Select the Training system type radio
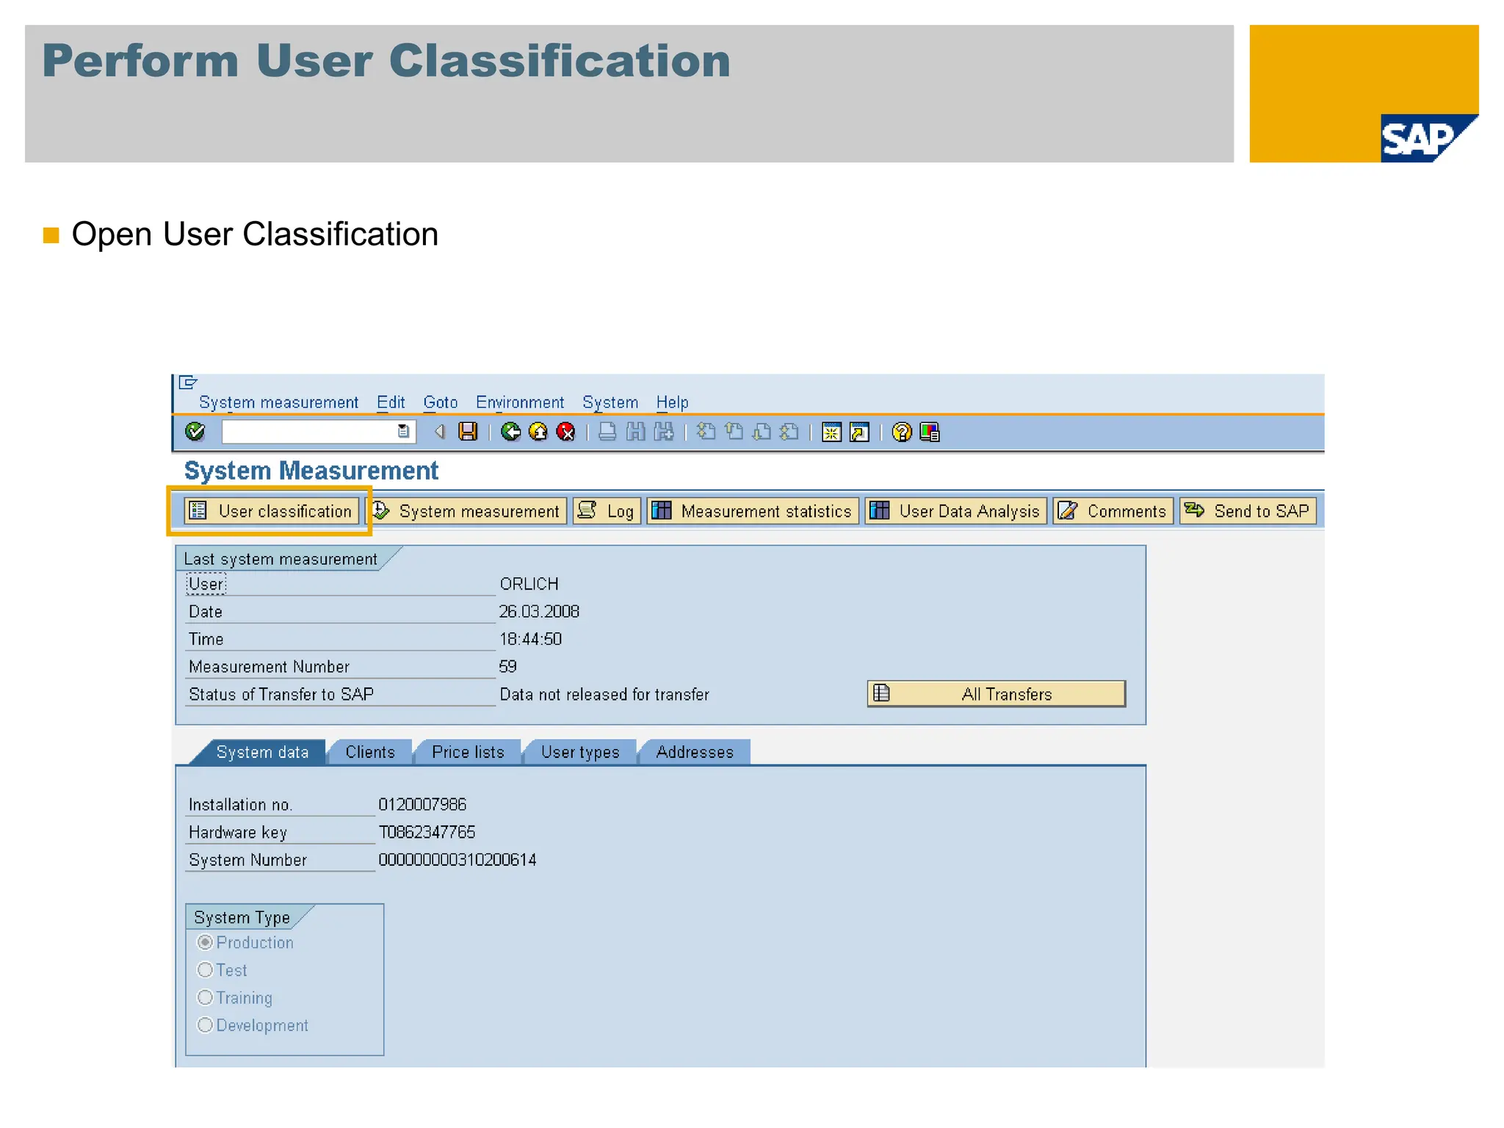Screen dimensions: 1504x1128 point(206,997)
